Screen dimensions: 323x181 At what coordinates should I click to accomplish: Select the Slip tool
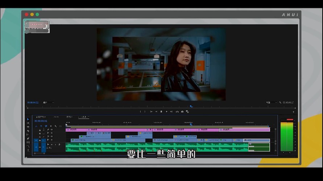28,135
